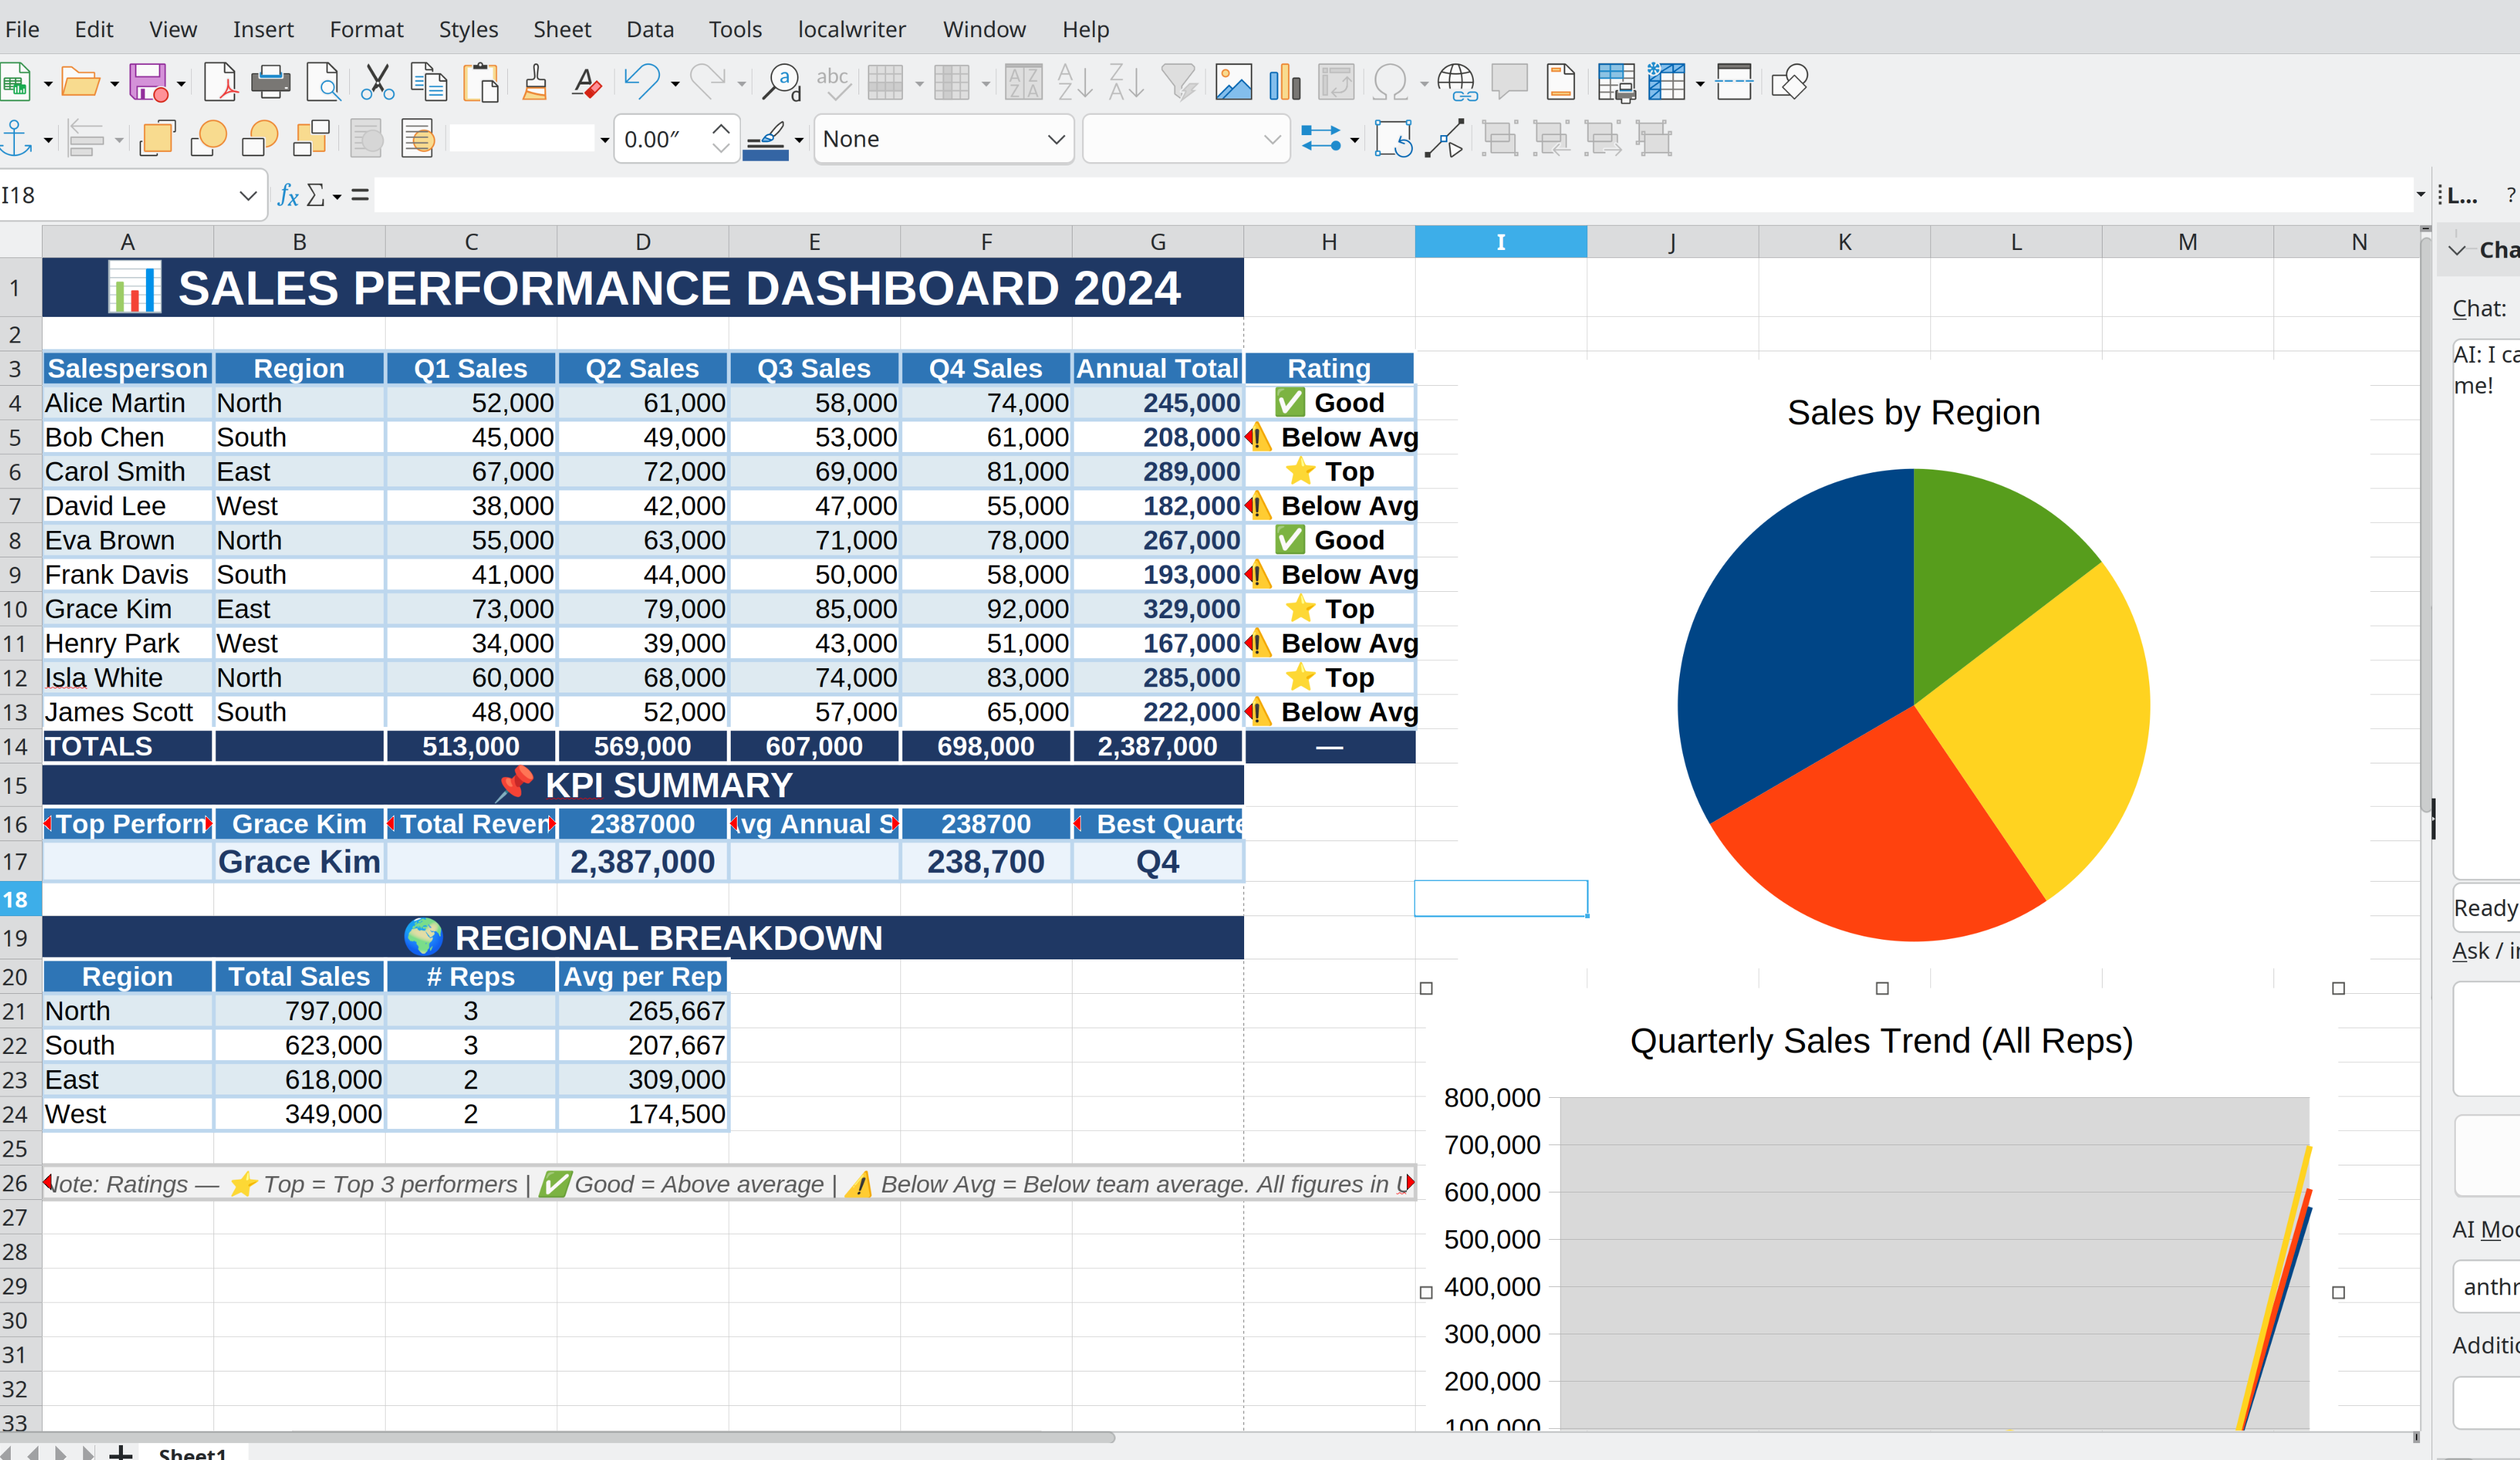
Task: Insert hyperlink globe icon
Action: (x=1457, y=82)
